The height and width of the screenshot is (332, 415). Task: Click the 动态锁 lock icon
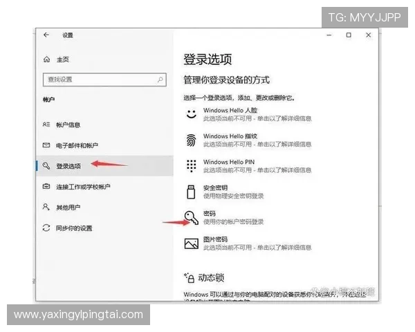pyautogui.click(x=190, y=278)
